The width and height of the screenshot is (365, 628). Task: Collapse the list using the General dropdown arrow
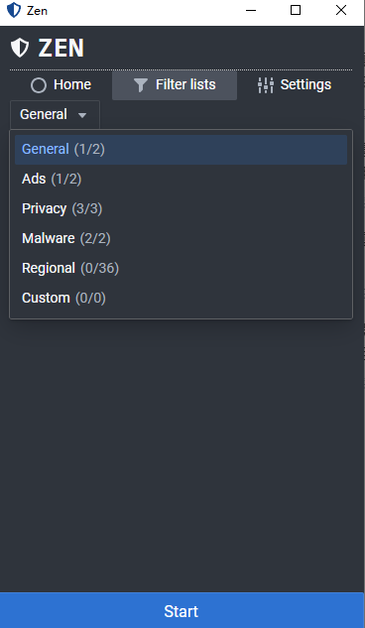pos(82,115)
